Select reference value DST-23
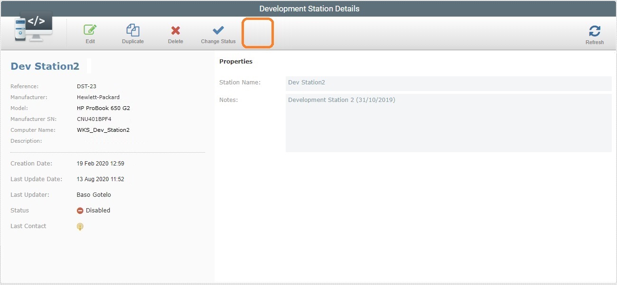The height and width of the screenshot is (285, 617). (x=87, y=86)
